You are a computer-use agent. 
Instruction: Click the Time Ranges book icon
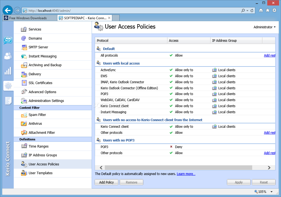[x=24, y=146]
